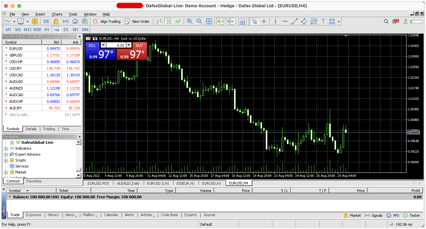
Task: Expand the Indicators tree node
Action: (6, 149)
